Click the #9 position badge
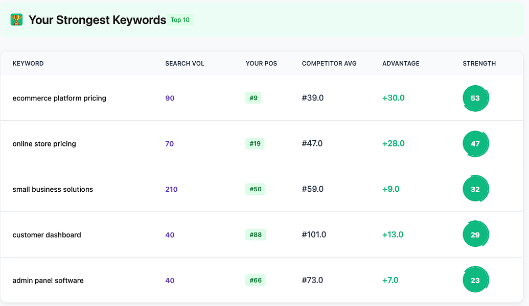529x306 pixels. point(254,98)
